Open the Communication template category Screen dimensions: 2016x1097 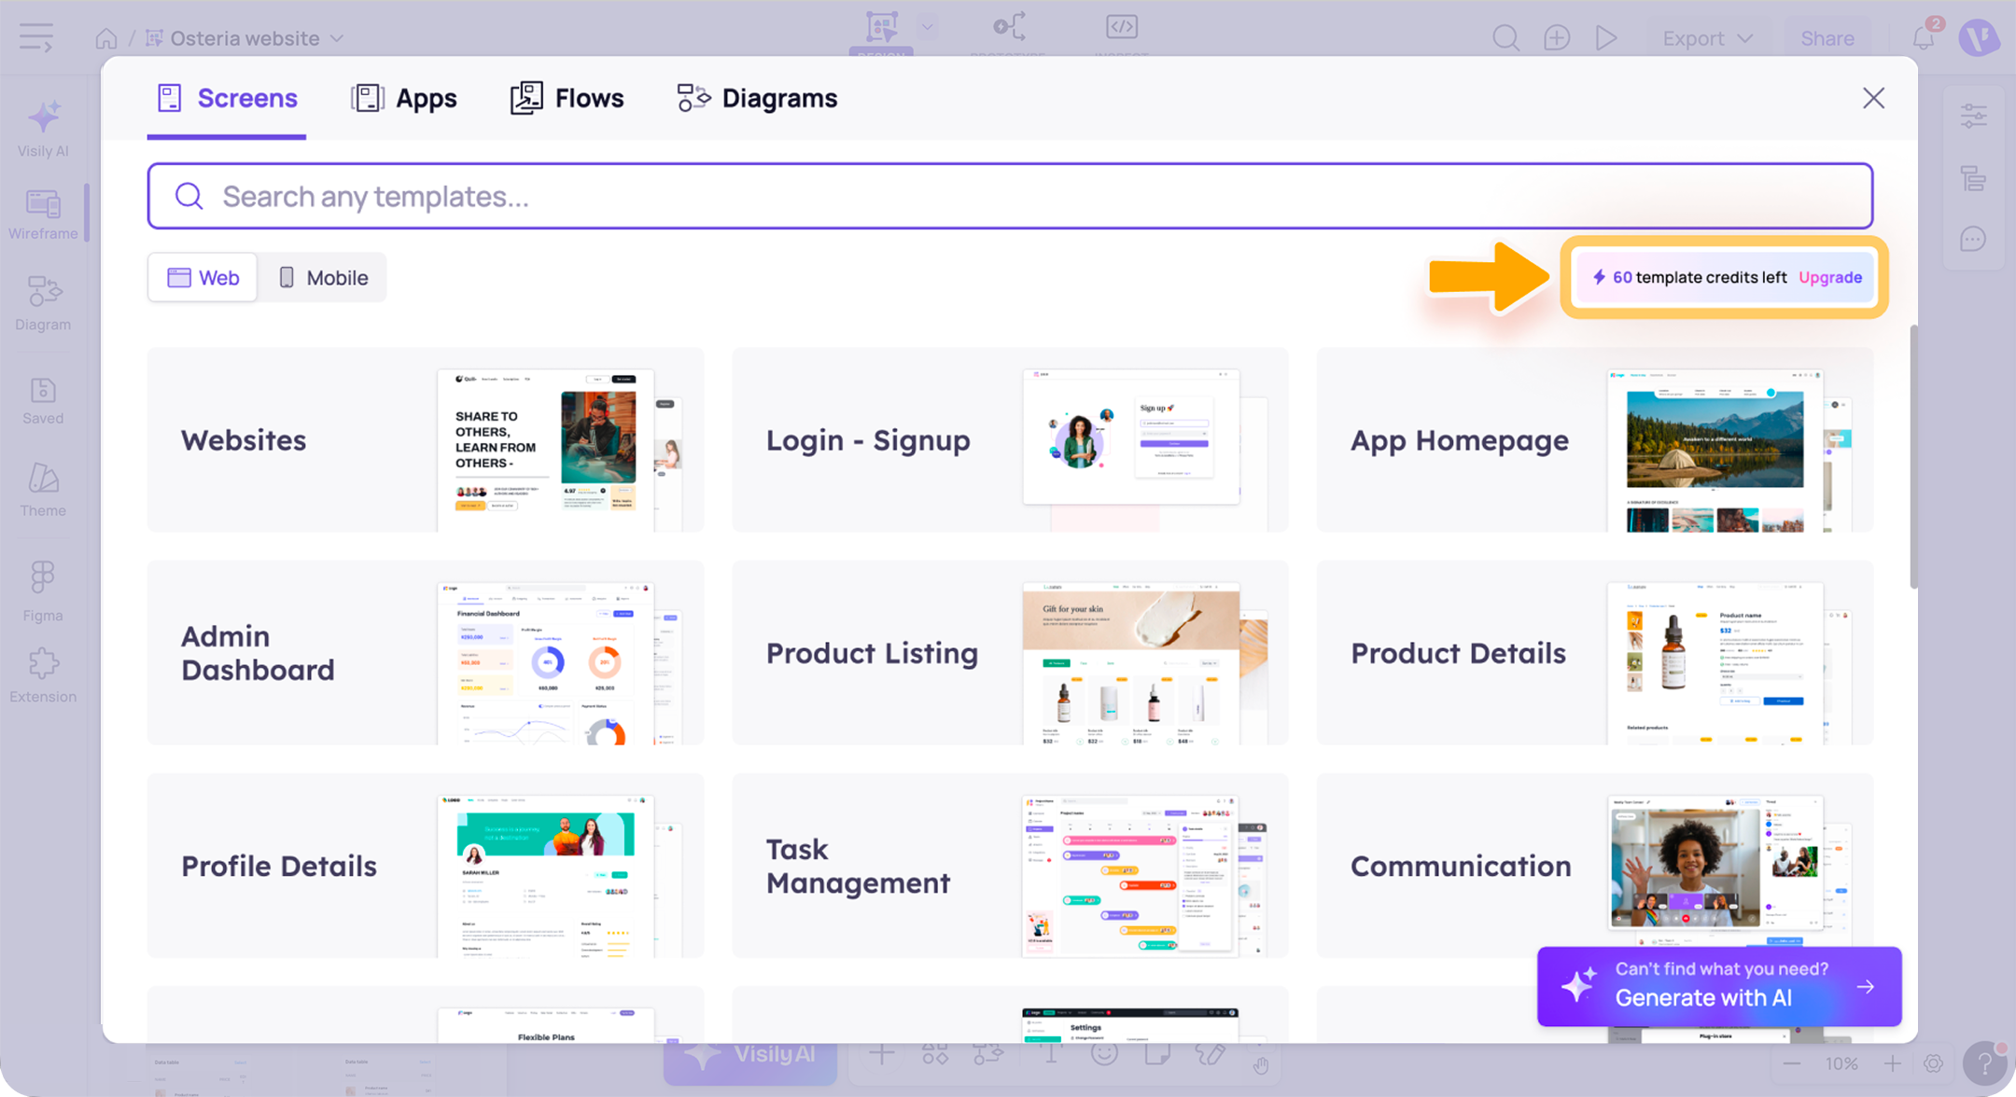tap(1595, 866)
